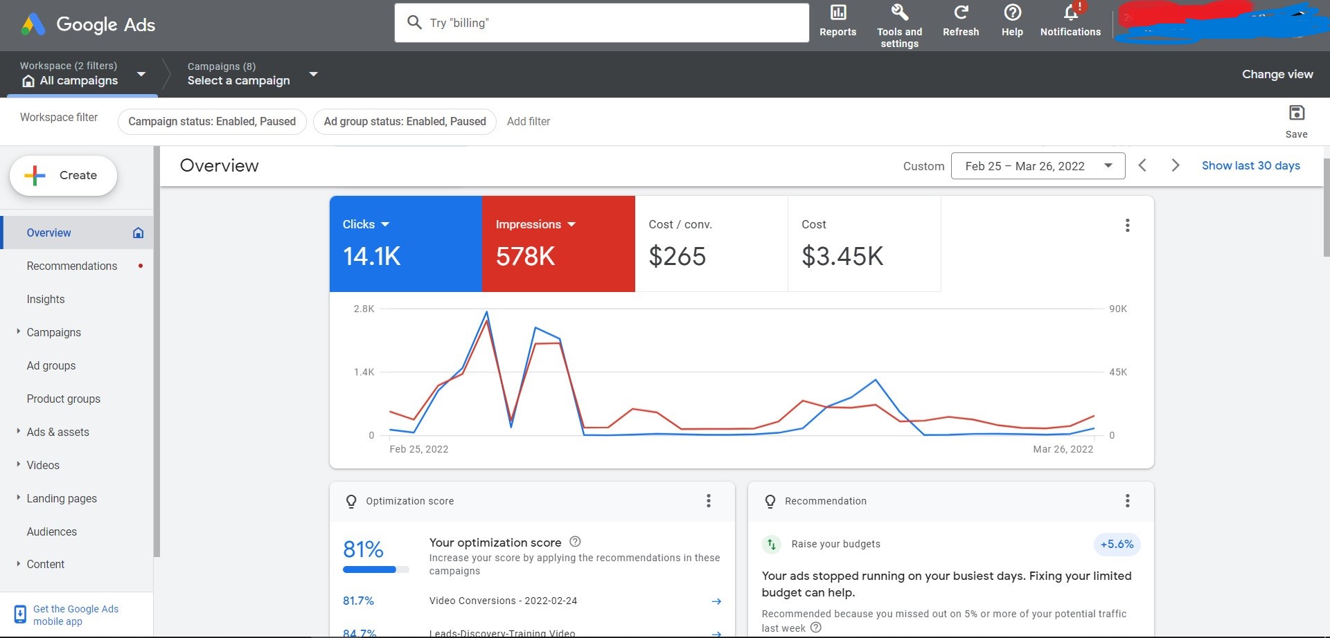Click the Save filter icon
Image resolution: width=1330 pixels, height=638 pixels.
[1296, 113]
